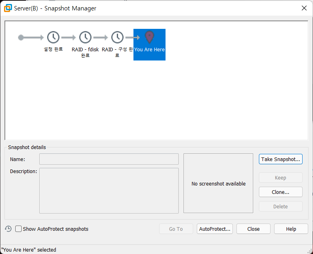313x254 pixels.
Task: Open AutoProtect settings
Action: (214, 229)
